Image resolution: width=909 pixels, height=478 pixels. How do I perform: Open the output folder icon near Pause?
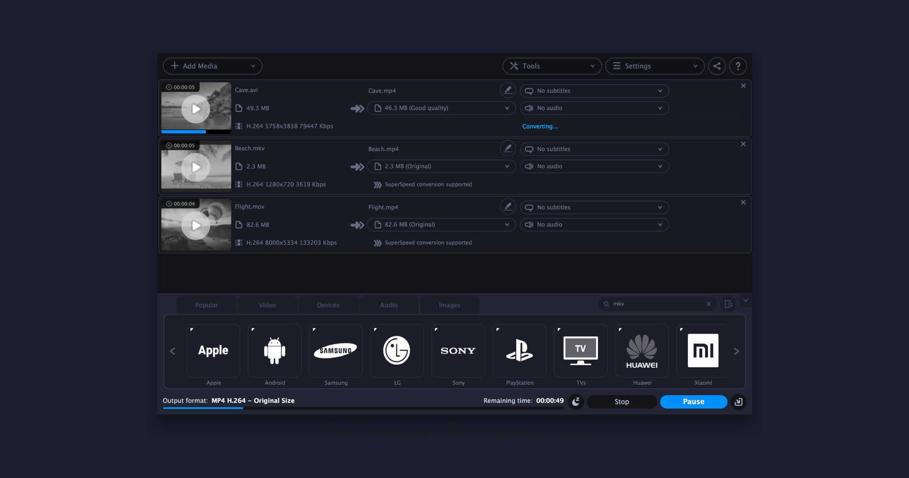[738, 402]
